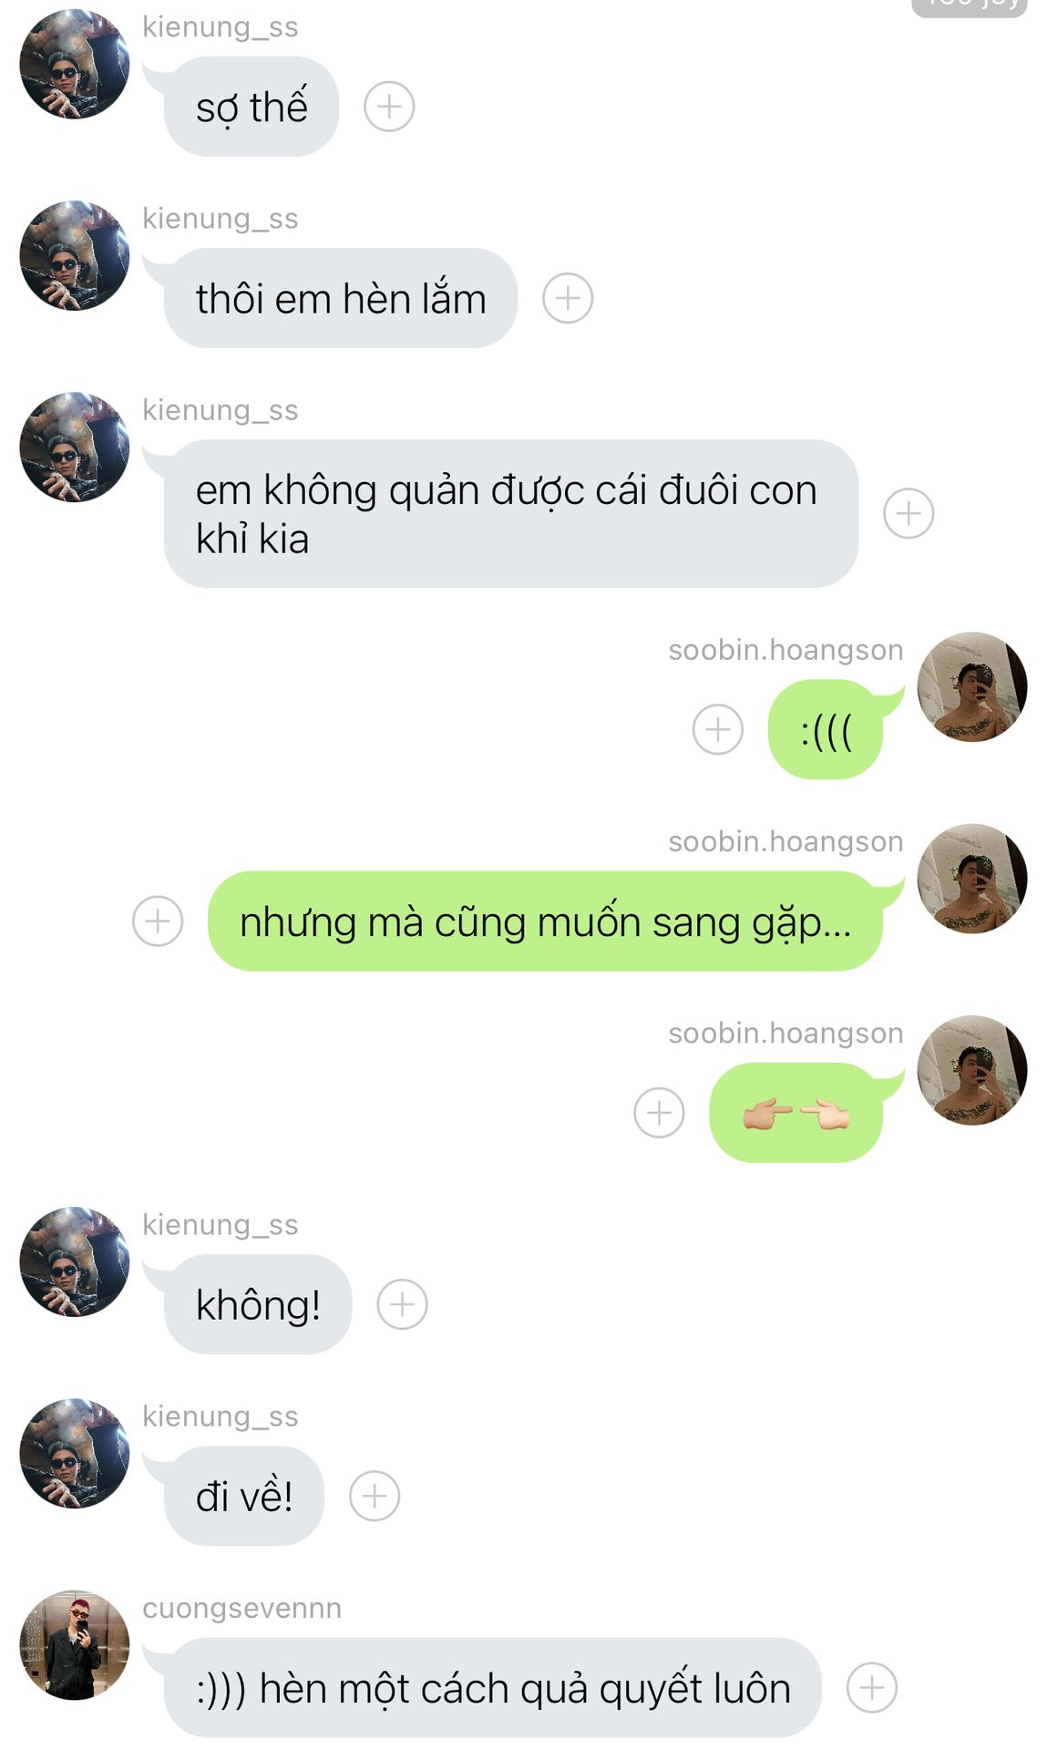1047x1750 pixels.
Task: Tap cuongsevennn username label
Action: pyautogui.click(x=241, y=1608)
